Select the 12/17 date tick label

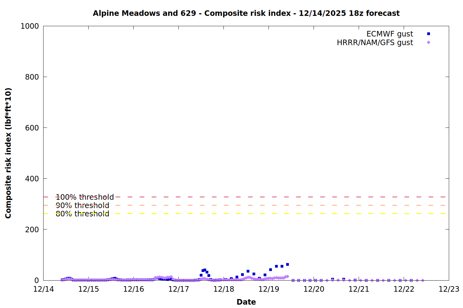tap(179, 289)
